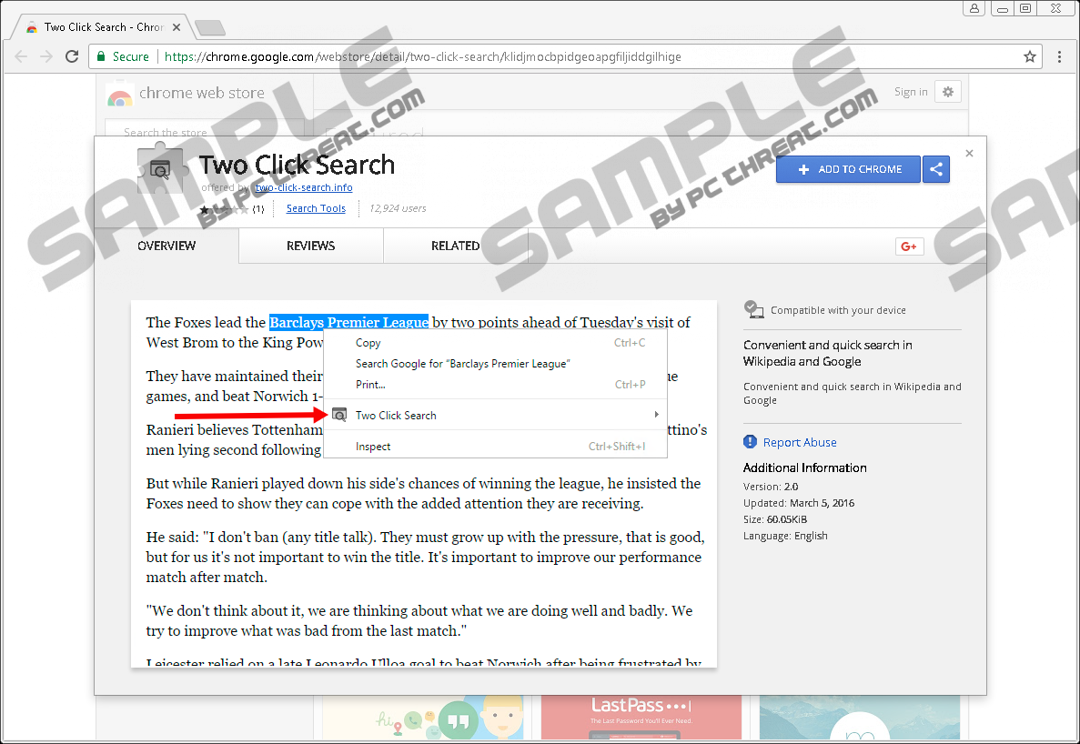The height and width of the screenshot is (744, 1080).
Task: Click the browser reload icon
Action: (72, 56)
